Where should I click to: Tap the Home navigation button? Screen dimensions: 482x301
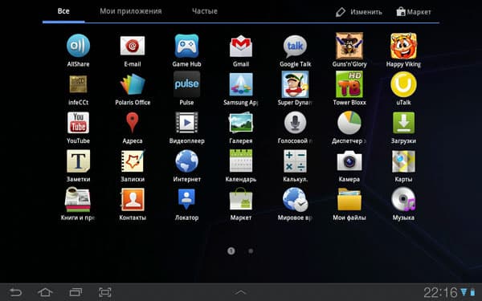(45, 292)
